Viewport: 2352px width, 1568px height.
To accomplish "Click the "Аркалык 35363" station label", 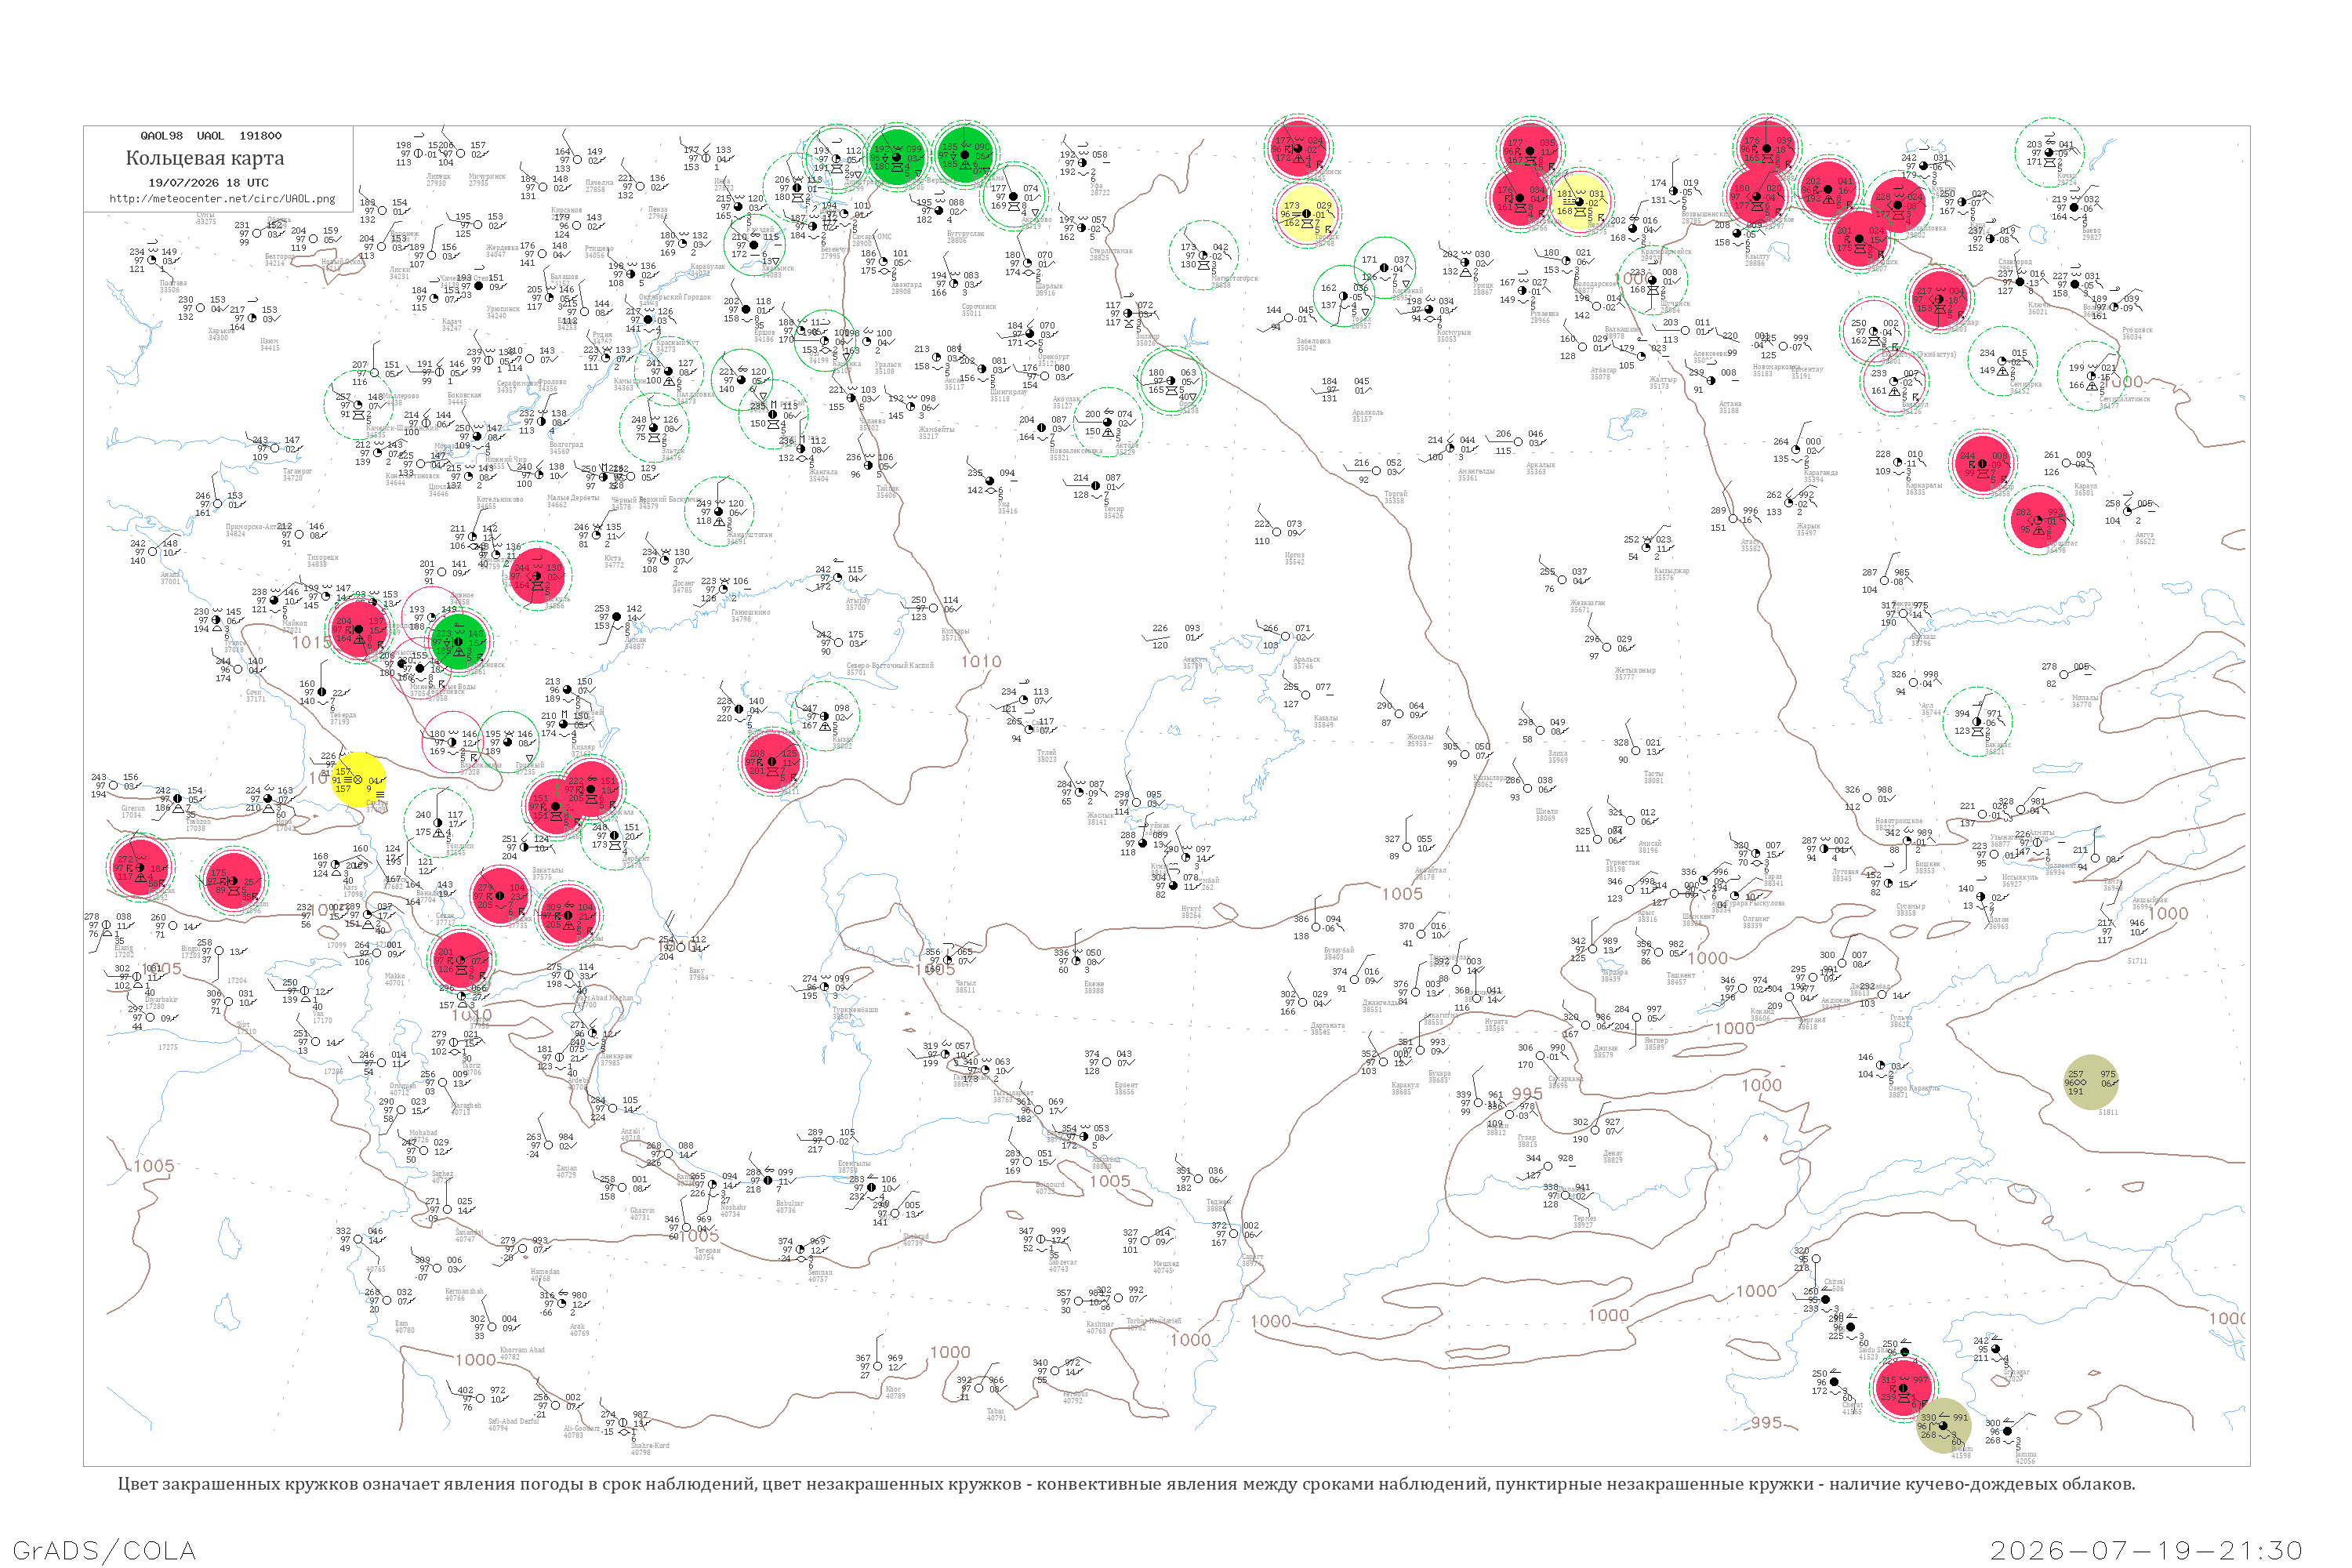I will coord(1540,468).
